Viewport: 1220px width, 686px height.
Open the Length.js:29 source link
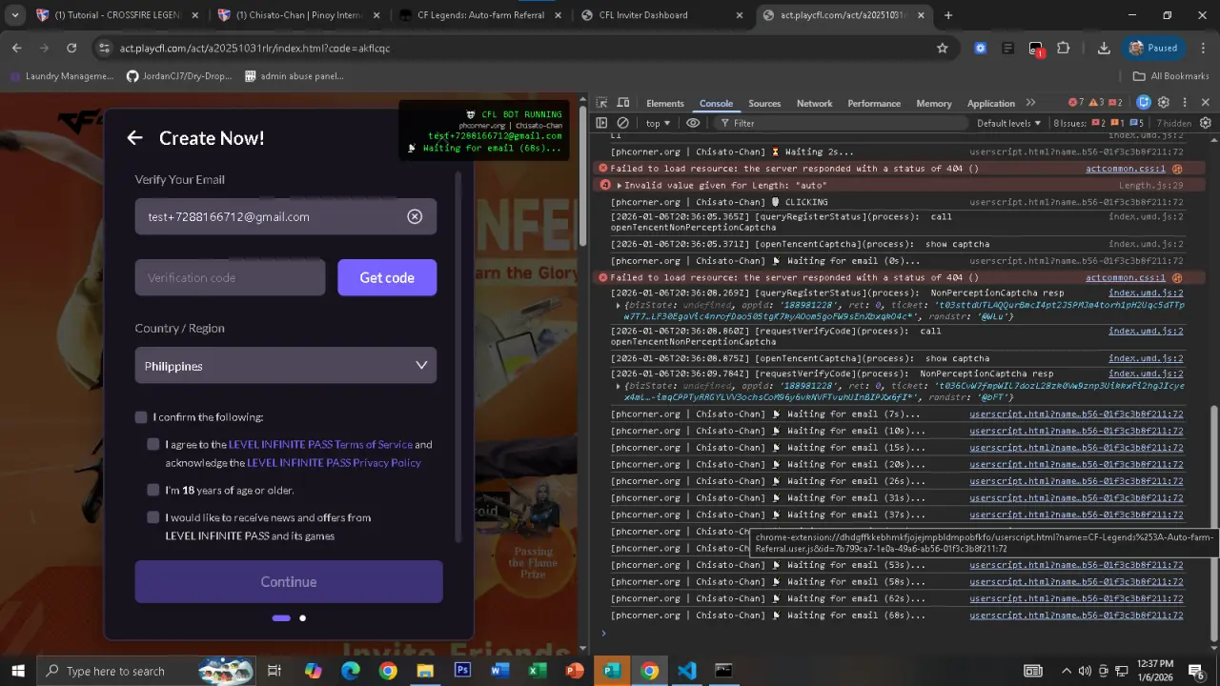(1150, 186)
